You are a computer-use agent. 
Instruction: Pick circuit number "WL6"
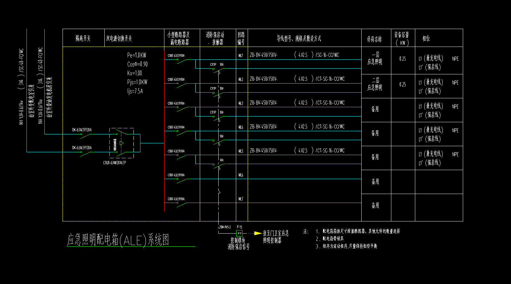coord(241,175)
